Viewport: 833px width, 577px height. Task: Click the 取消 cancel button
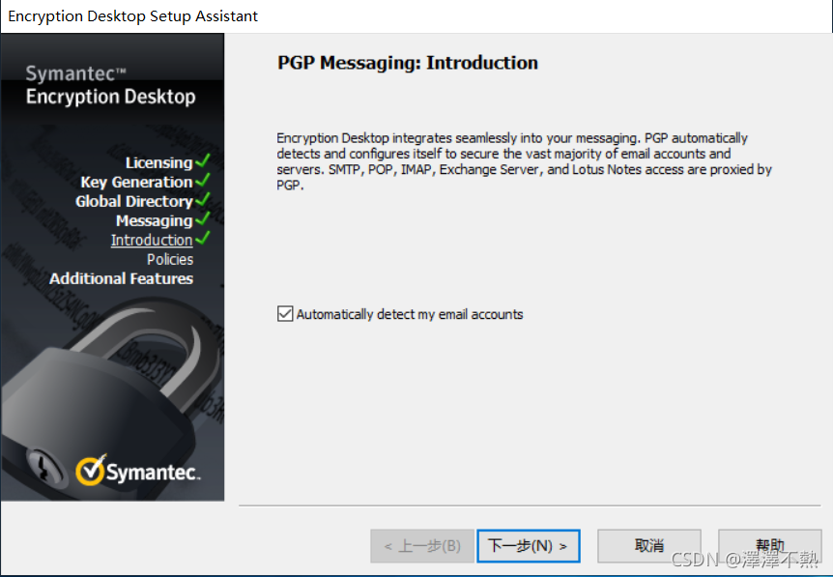[x=649, y=546]
